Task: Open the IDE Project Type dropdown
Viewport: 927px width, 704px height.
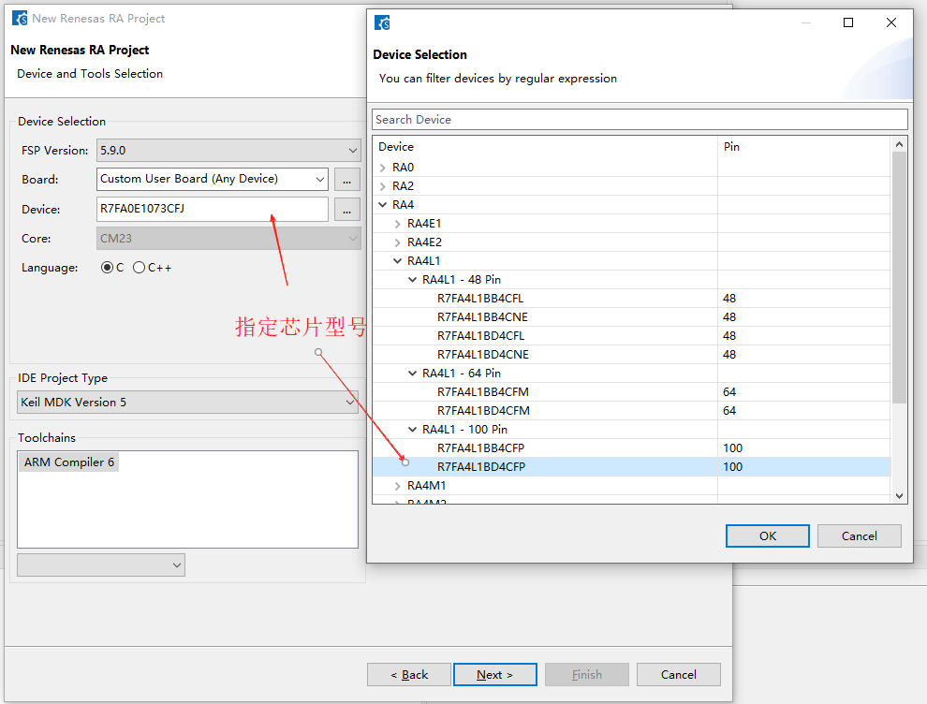Action: point(187,402)
